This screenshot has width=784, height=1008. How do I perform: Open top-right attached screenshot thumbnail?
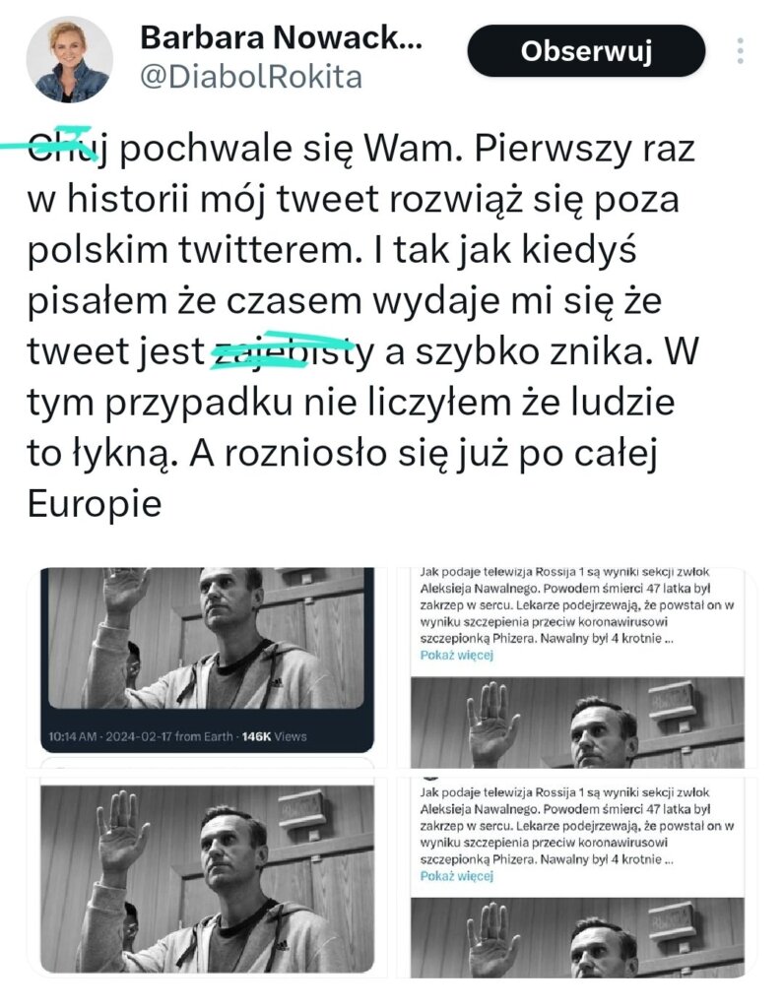[x=577, y=666]
